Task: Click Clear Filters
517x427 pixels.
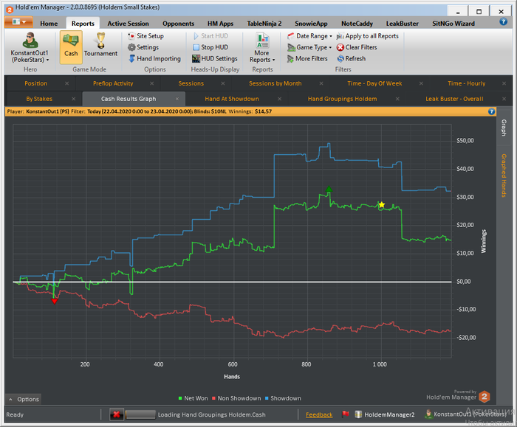Action: (357, 47)
